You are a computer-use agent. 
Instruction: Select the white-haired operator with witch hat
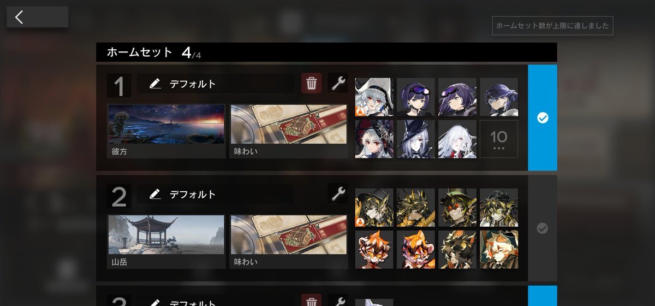point(416,139)
